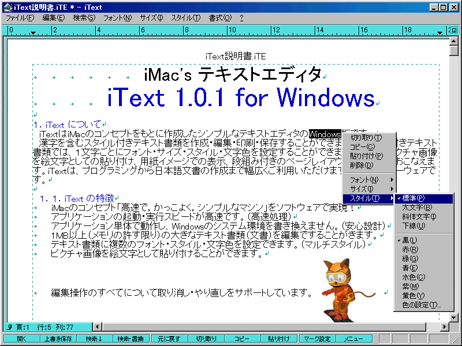462x346 pixels.
Task: Open the 検索(S) menu
Action: tap(84, 18)
